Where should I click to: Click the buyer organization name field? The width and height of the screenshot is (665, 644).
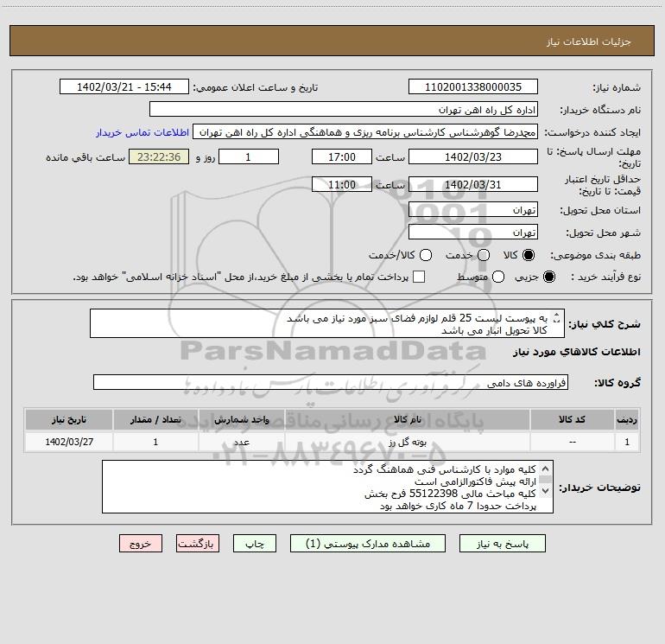pyautogui.click(x=344, y=110)
